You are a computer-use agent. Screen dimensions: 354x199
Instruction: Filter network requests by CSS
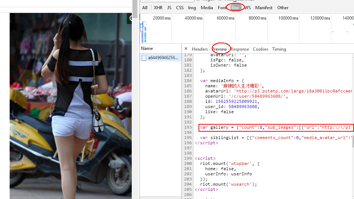tap(180, 8)
